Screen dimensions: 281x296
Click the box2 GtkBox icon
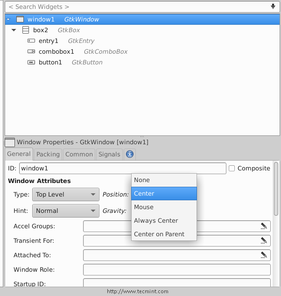click(x=26, y=30)
